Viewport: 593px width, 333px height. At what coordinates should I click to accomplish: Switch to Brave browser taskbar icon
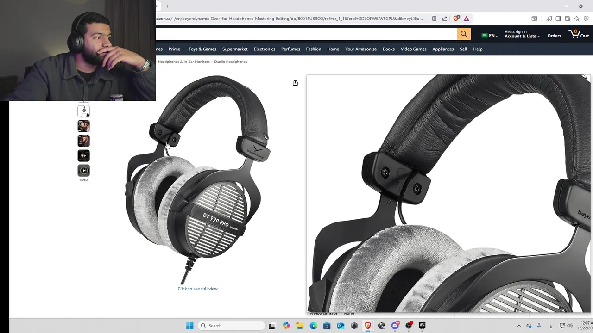click(x=367, y=326)
